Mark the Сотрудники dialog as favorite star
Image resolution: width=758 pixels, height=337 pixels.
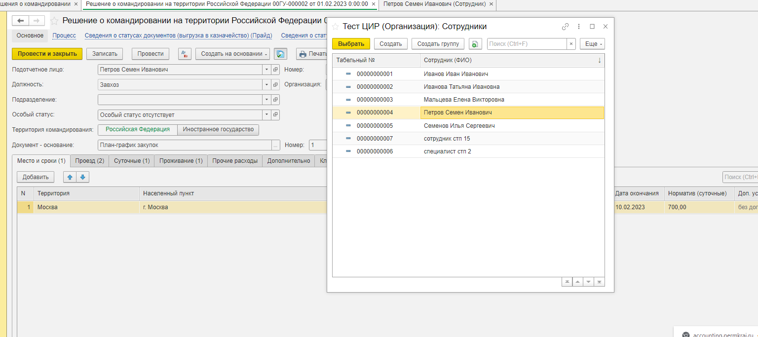(x=336, y=27)
